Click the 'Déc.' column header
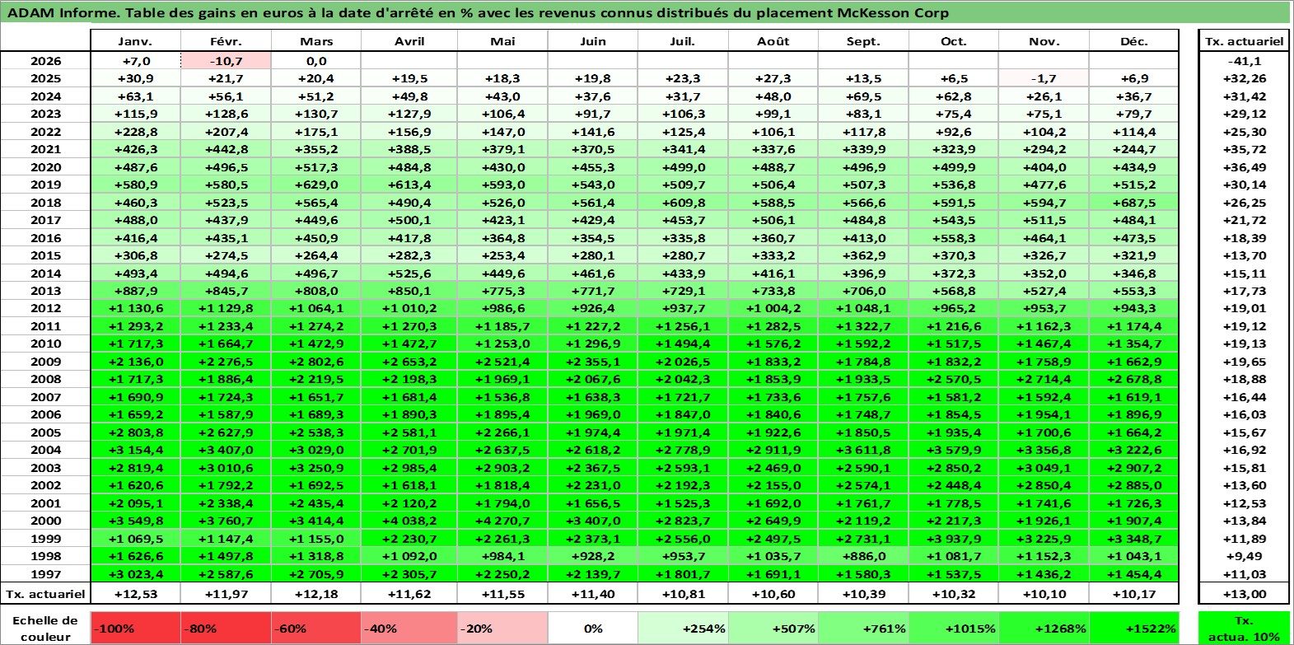1294x645 pixels. [x=1134, y=41]
